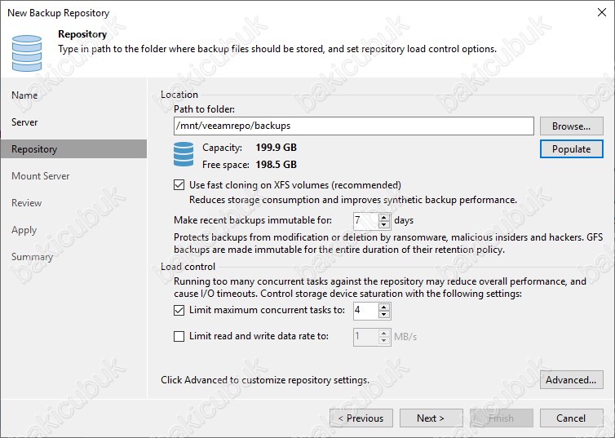Select the Name wizard step
Image resolution: width=615 pixels, height=438 pixels.
(x=24, y=95)
